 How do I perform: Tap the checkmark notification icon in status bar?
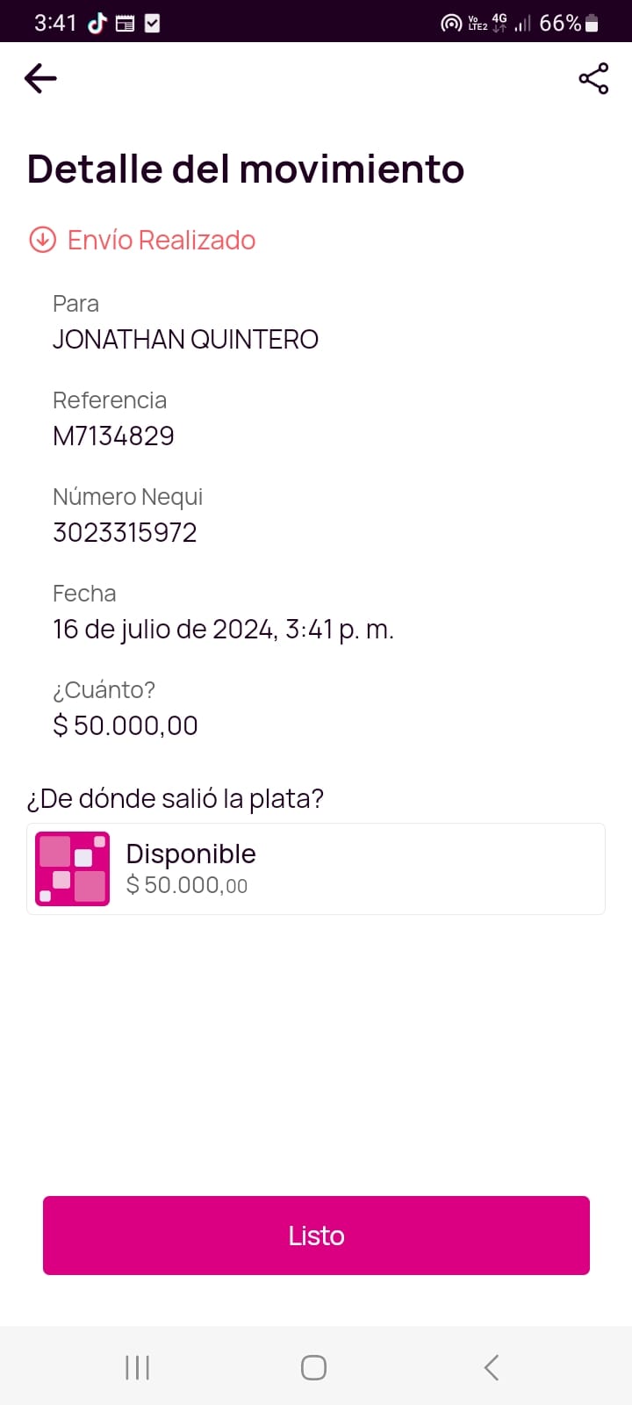[x=152, y=24]
